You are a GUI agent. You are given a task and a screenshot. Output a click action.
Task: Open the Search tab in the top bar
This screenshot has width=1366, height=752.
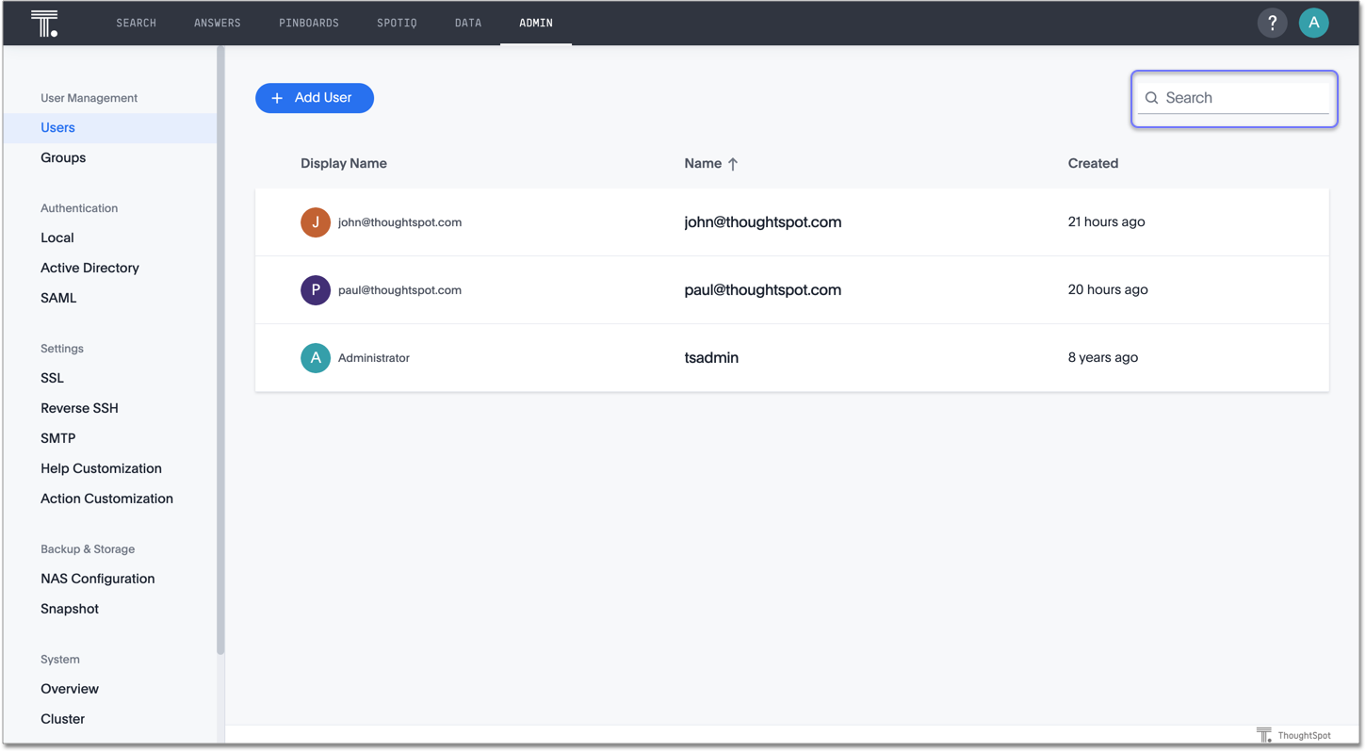click(x=137, y=23)
